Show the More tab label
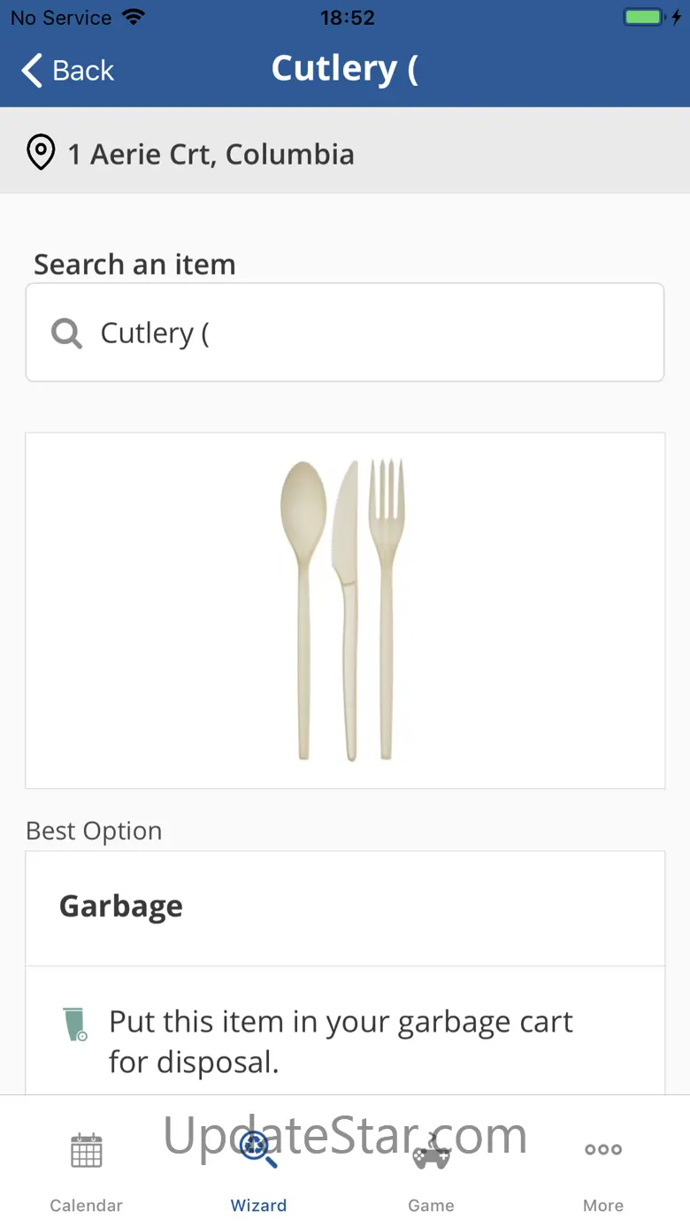Screen dimensions: 690x1227 (x=603, y=1206)
